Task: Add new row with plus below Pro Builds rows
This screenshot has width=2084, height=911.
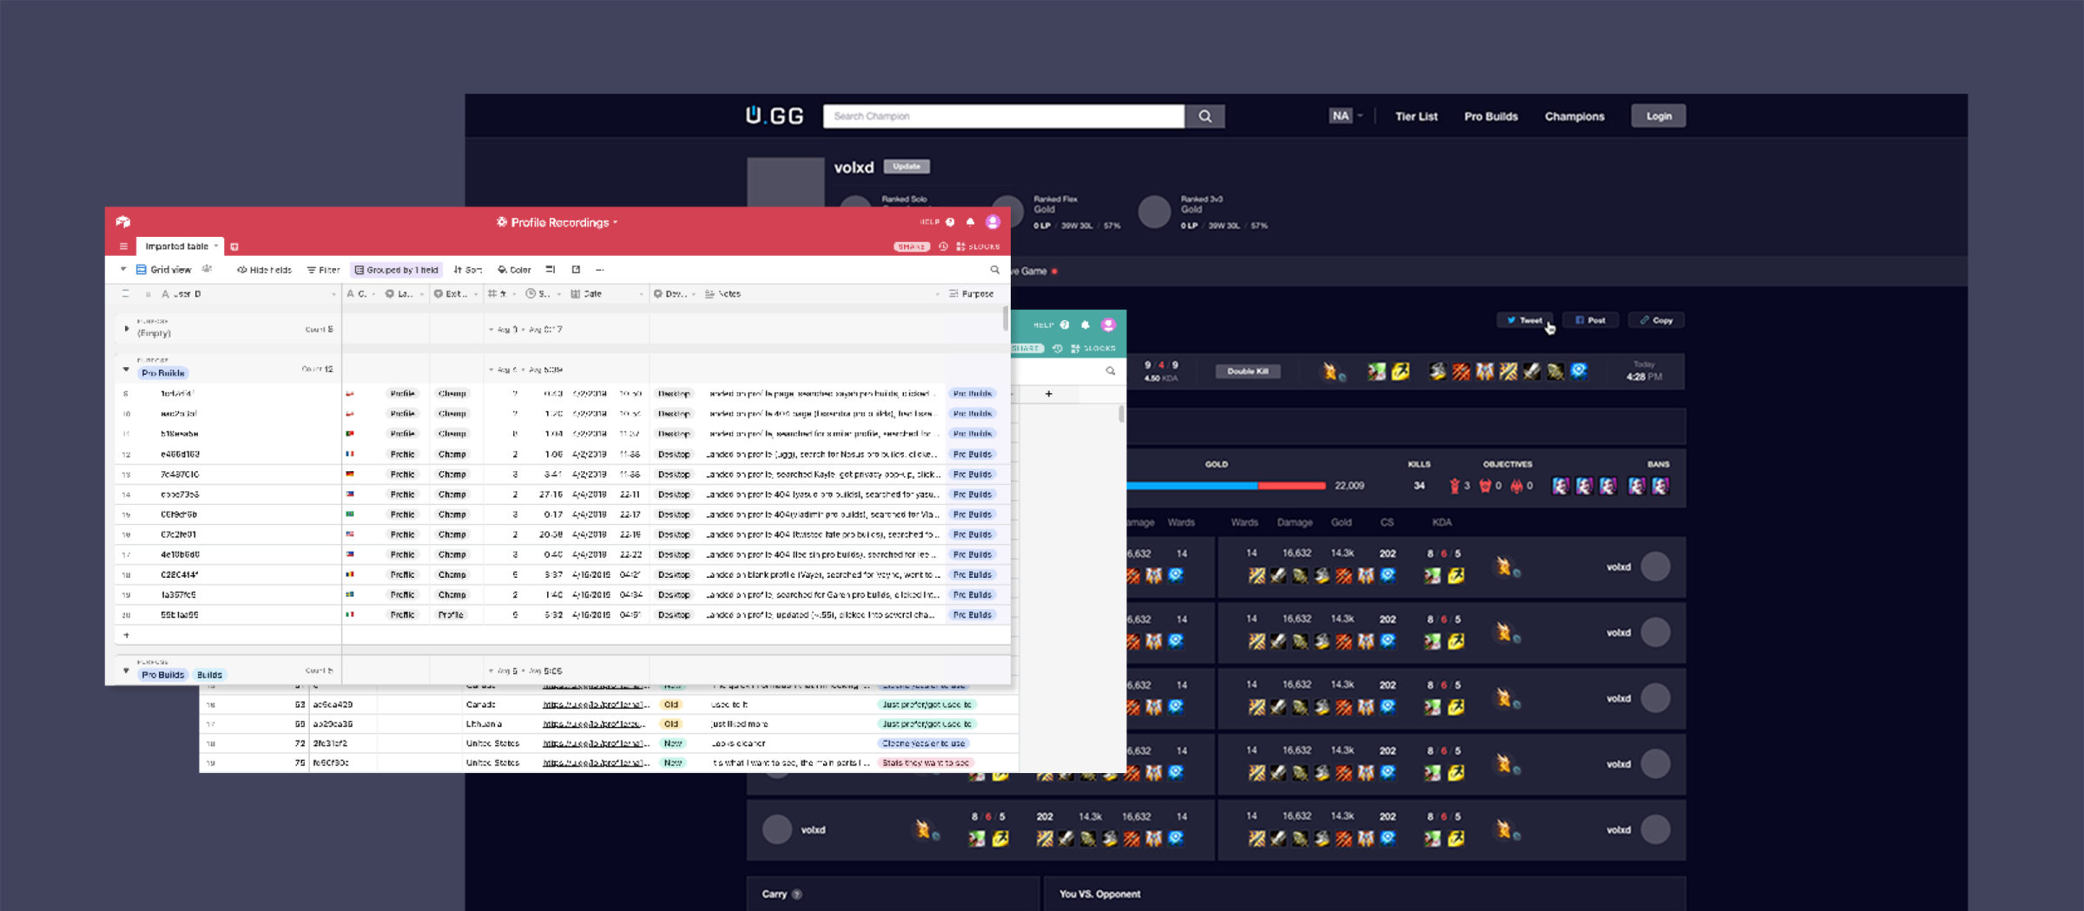Action: point(127,635)
